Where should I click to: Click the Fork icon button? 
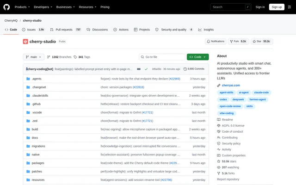(239, 41)
